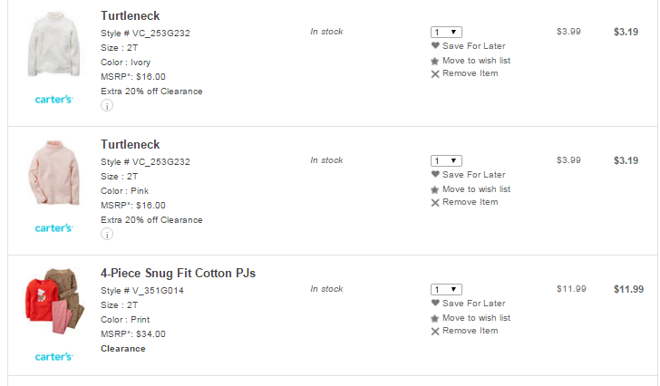Click the carter's logo under Ivory Turtleneck
The width and height of the screenshot is (660, 386).
tap(53, 99)
